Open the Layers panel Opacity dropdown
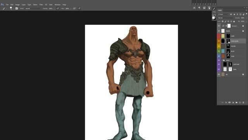This screenshot has height=140, width=248. click(246, 18)
